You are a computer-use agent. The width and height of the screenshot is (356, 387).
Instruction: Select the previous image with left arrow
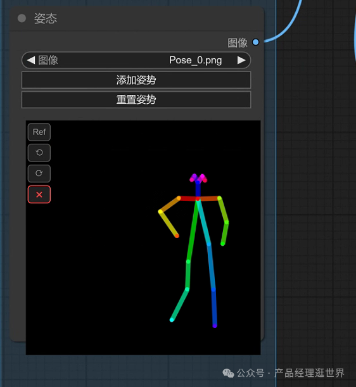31,60
